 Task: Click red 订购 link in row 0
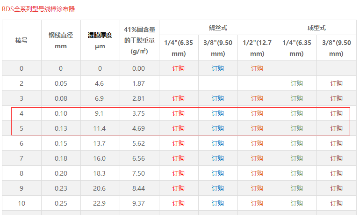click(x=179, y=68)
